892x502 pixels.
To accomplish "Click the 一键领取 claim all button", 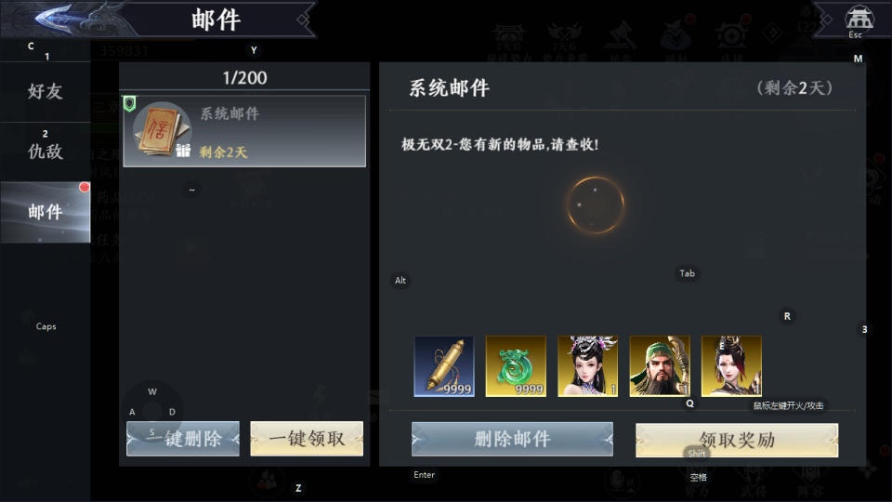I will tap(307, 439).
